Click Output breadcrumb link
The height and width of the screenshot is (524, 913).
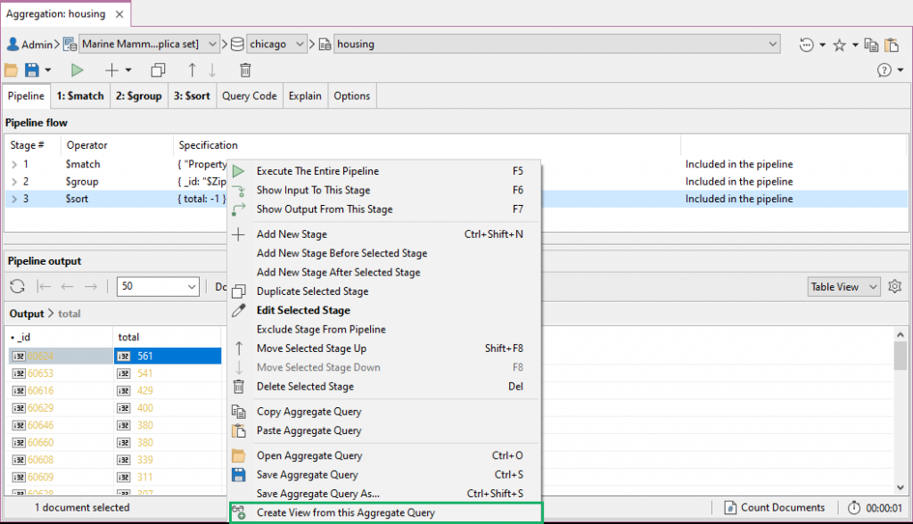tap(27, 314)
